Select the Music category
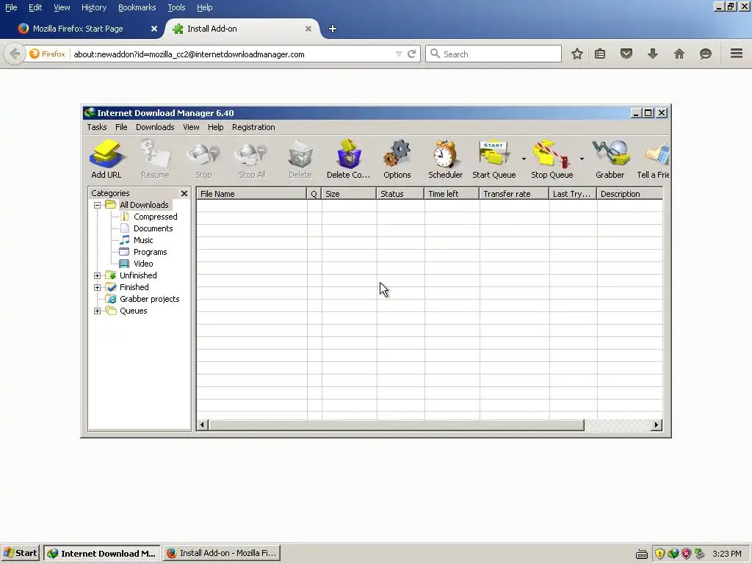 tap(143, 240)
